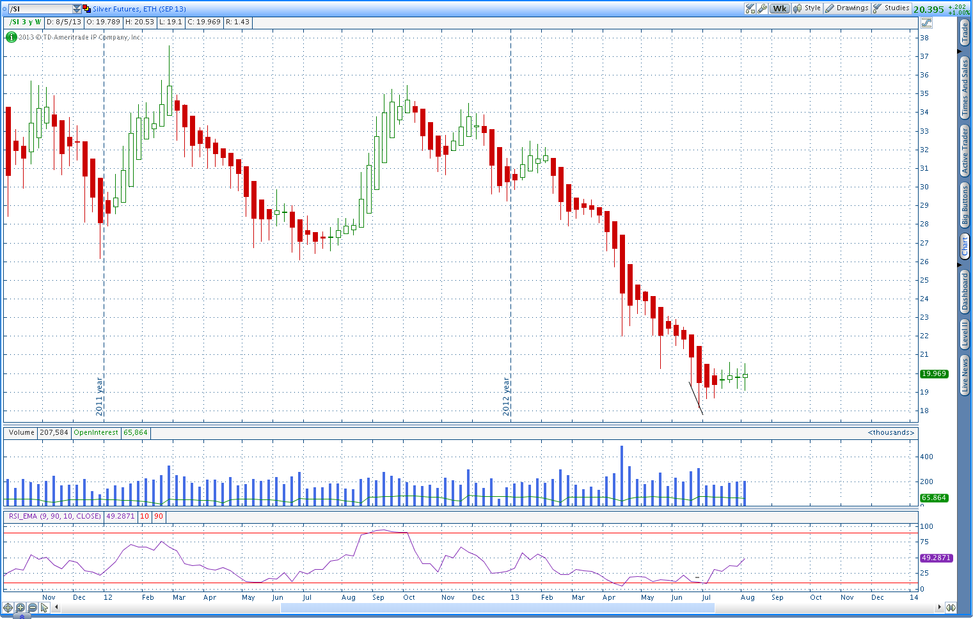
Task: Click the H: 20.53 high value
Action: [140, 22]
